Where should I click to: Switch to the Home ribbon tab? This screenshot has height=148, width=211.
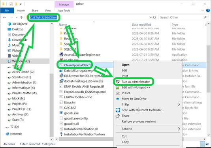(21, 11)
